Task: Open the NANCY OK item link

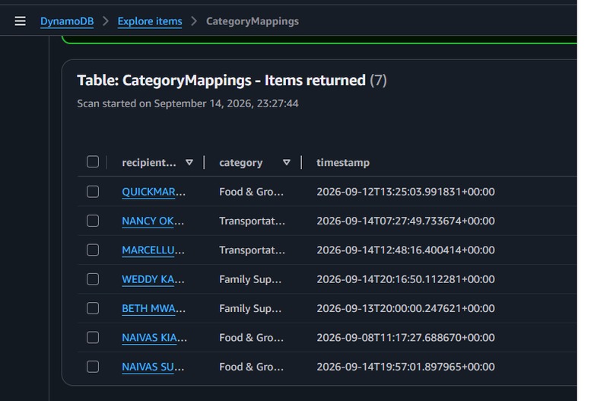Action: (153, 221)
